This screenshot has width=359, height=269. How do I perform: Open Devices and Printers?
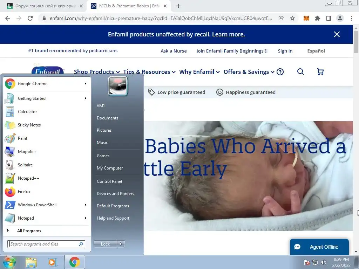[115, 194]
